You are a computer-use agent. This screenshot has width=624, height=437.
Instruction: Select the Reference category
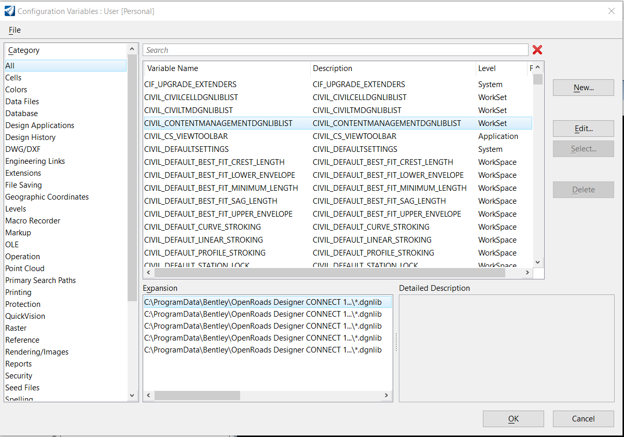click(65, 340)
